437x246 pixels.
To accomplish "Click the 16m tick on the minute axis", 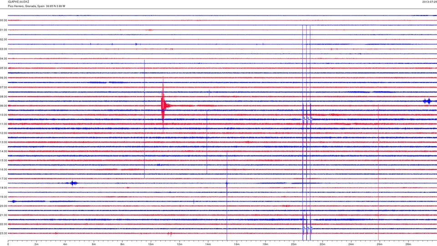I will tap(237, 244).
